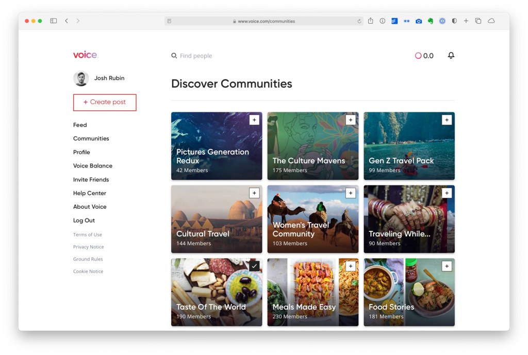Viewport: 528px width, 355px height.
Task: Open the notifications bell
Action: 451,56
